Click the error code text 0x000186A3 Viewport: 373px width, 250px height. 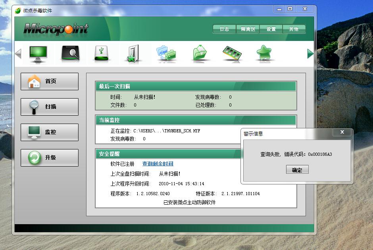tap(320, 154)
